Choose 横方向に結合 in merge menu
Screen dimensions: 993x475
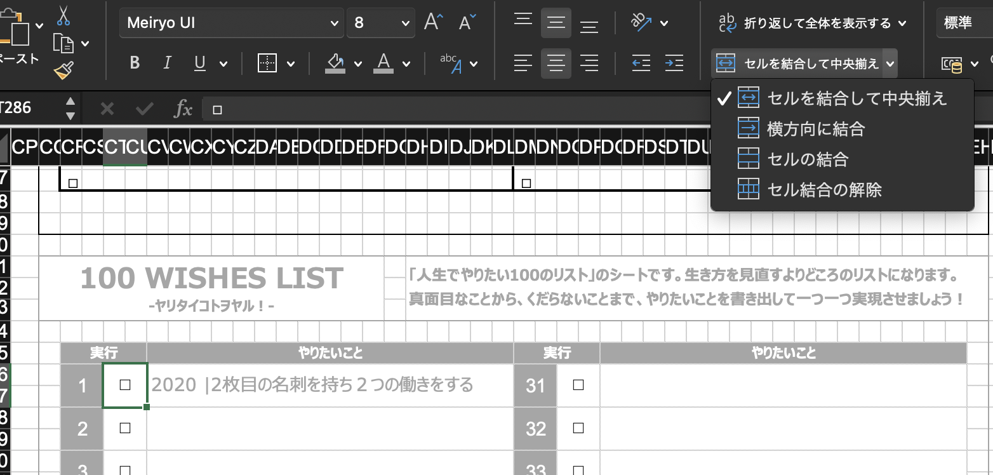tap(816, 129)
